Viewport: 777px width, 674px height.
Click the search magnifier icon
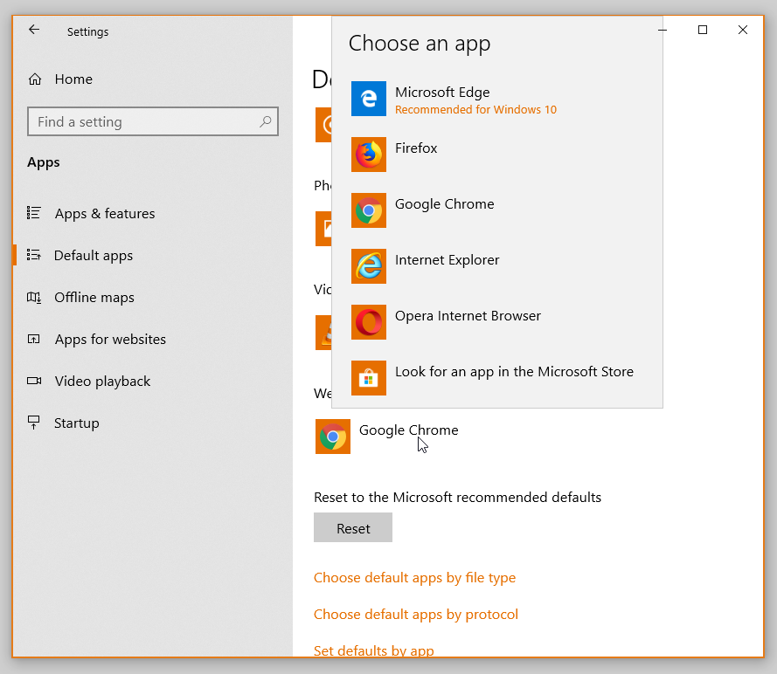pyautogui.click(x=266, y=121)
